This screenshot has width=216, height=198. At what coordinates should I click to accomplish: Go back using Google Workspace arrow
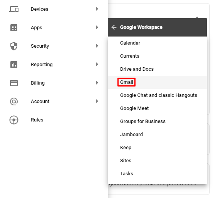[x=114, y=27]
